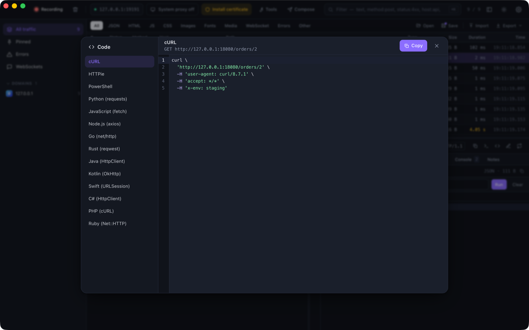The image size is (529, 330).
Task: Switch to JS filter tab
Action: pos(152,25)
